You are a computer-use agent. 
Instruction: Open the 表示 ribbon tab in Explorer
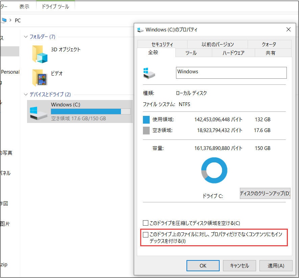(x=24, y=6)
